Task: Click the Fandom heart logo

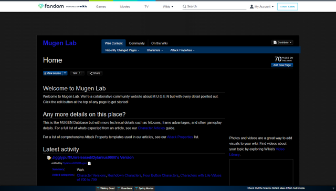Action: (41, 6)
